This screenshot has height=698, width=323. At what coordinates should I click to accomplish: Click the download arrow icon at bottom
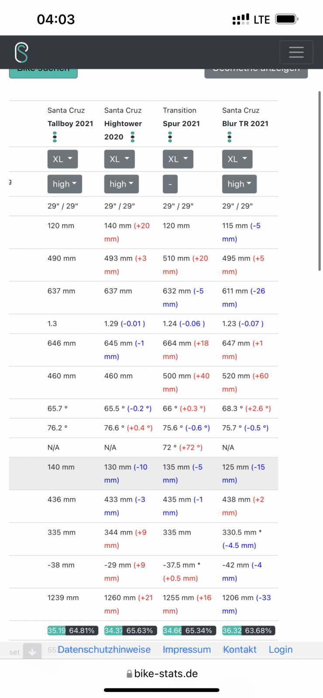[32, 652]
